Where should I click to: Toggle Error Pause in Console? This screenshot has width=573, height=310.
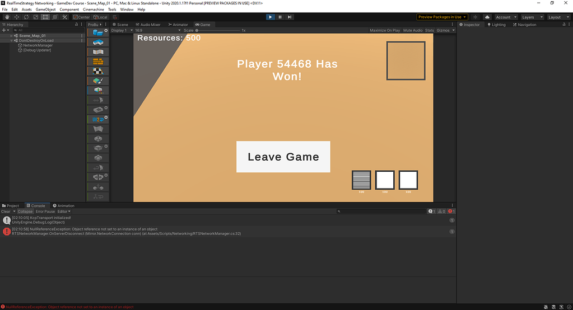45,212
